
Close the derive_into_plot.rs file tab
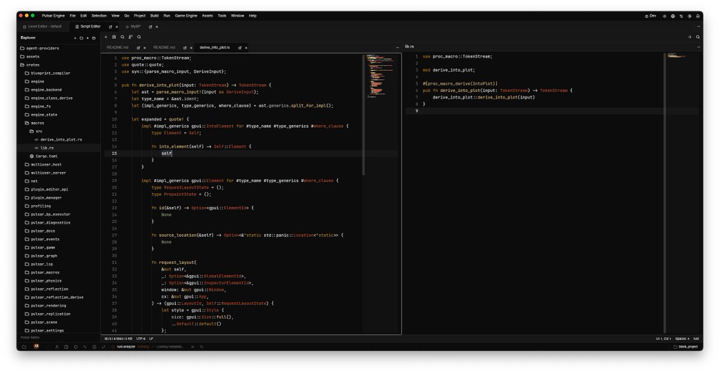tap(247, 47)
